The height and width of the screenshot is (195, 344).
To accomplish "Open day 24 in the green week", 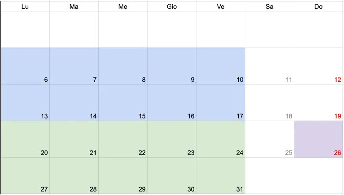I will 221,139.
